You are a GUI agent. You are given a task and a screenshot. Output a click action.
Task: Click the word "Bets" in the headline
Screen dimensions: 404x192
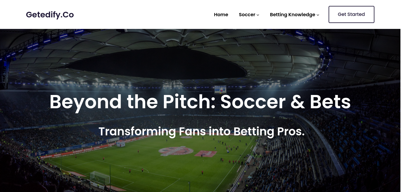[330, 102]
